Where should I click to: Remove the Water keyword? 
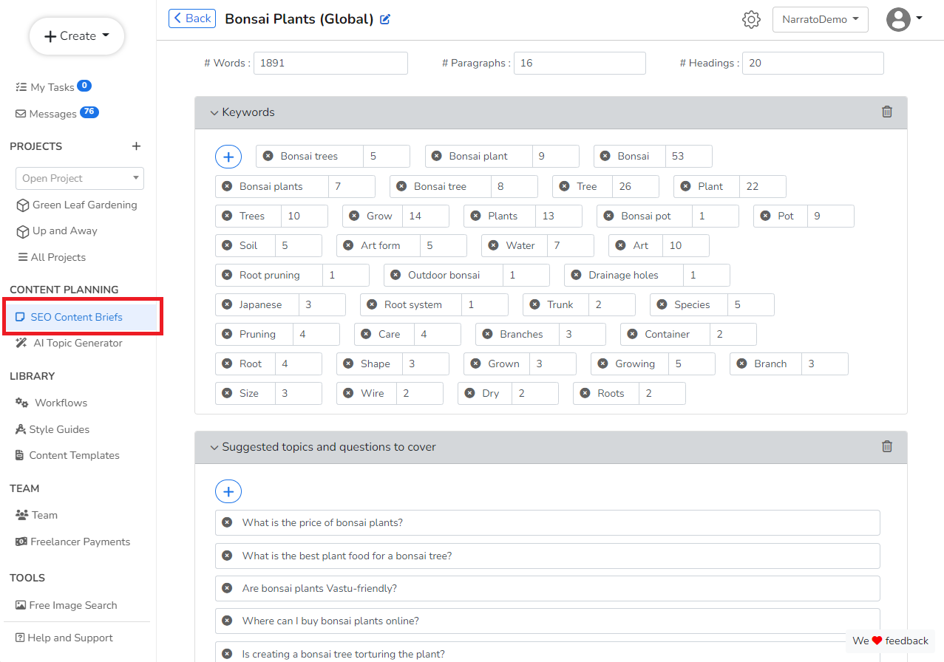(x=493, y=245)
